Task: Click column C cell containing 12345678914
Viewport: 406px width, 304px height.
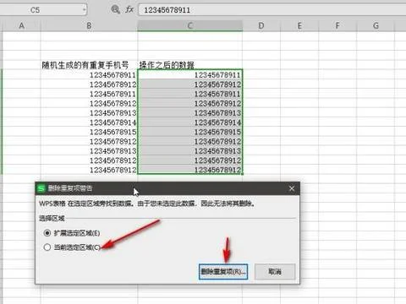Action: pyautogui.click(x=190, y=122)
